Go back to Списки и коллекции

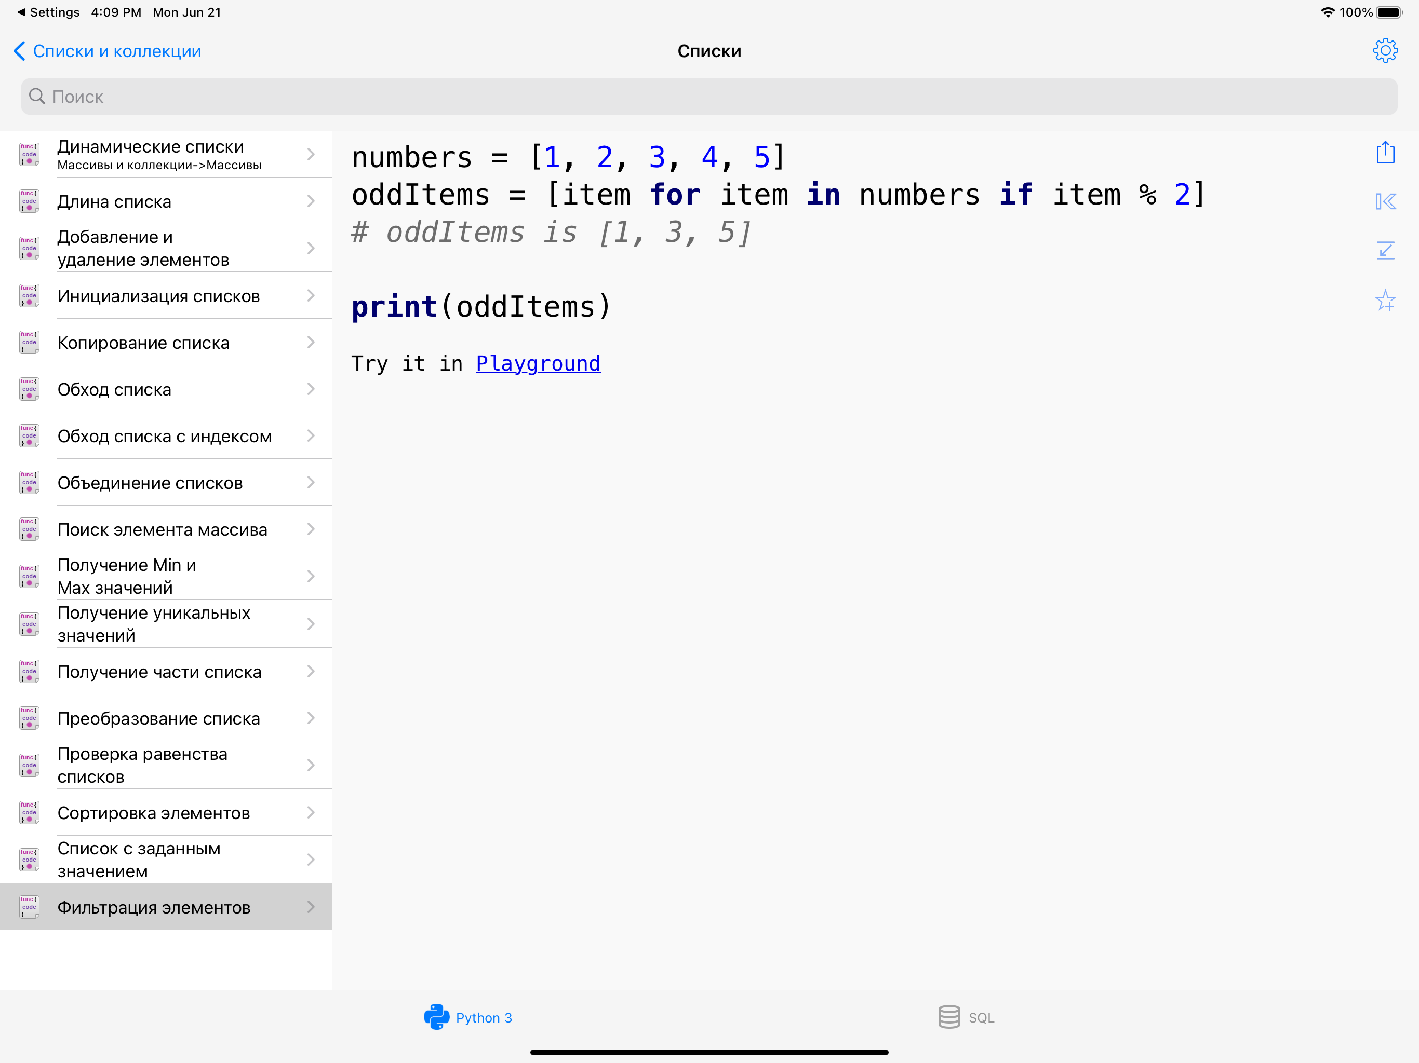click(x=107, y=51)
